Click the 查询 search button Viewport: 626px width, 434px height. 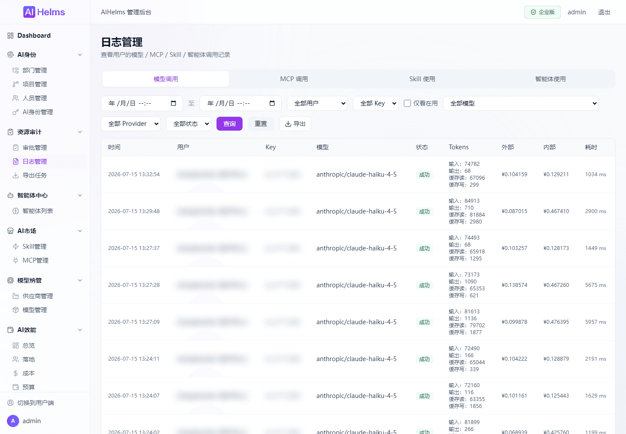tap(230, 124)
